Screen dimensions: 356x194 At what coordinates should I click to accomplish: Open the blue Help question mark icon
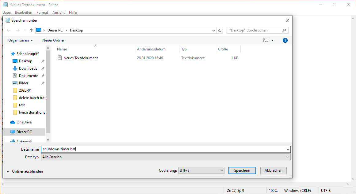tap(285, 40)
